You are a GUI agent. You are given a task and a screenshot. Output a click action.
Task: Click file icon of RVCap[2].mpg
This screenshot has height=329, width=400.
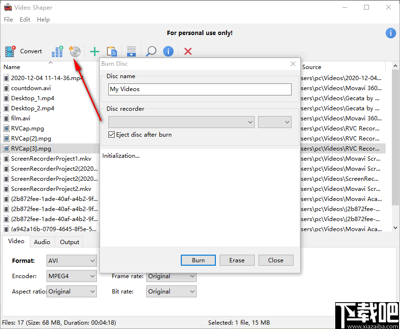point(6,139)
